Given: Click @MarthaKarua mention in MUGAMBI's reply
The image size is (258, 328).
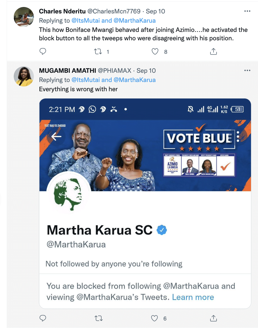Looking at the screenshot, I should click(135, 80).
